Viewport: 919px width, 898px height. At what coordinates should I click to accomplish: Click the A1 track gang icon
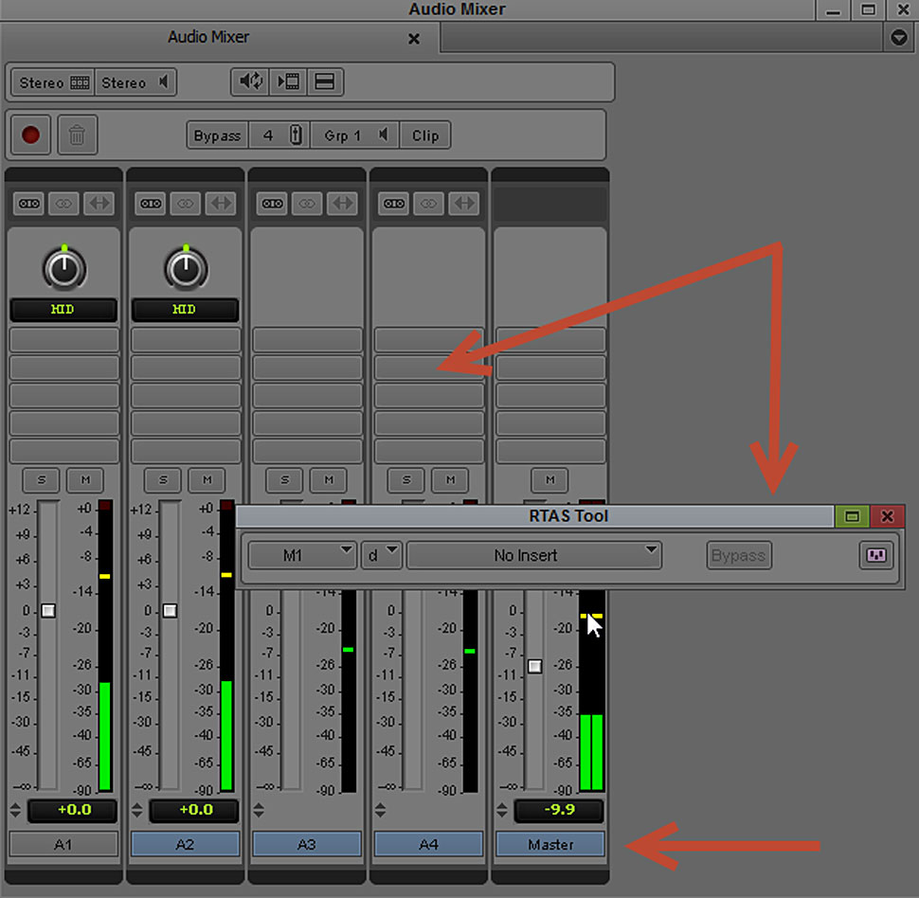coord(29,204)
